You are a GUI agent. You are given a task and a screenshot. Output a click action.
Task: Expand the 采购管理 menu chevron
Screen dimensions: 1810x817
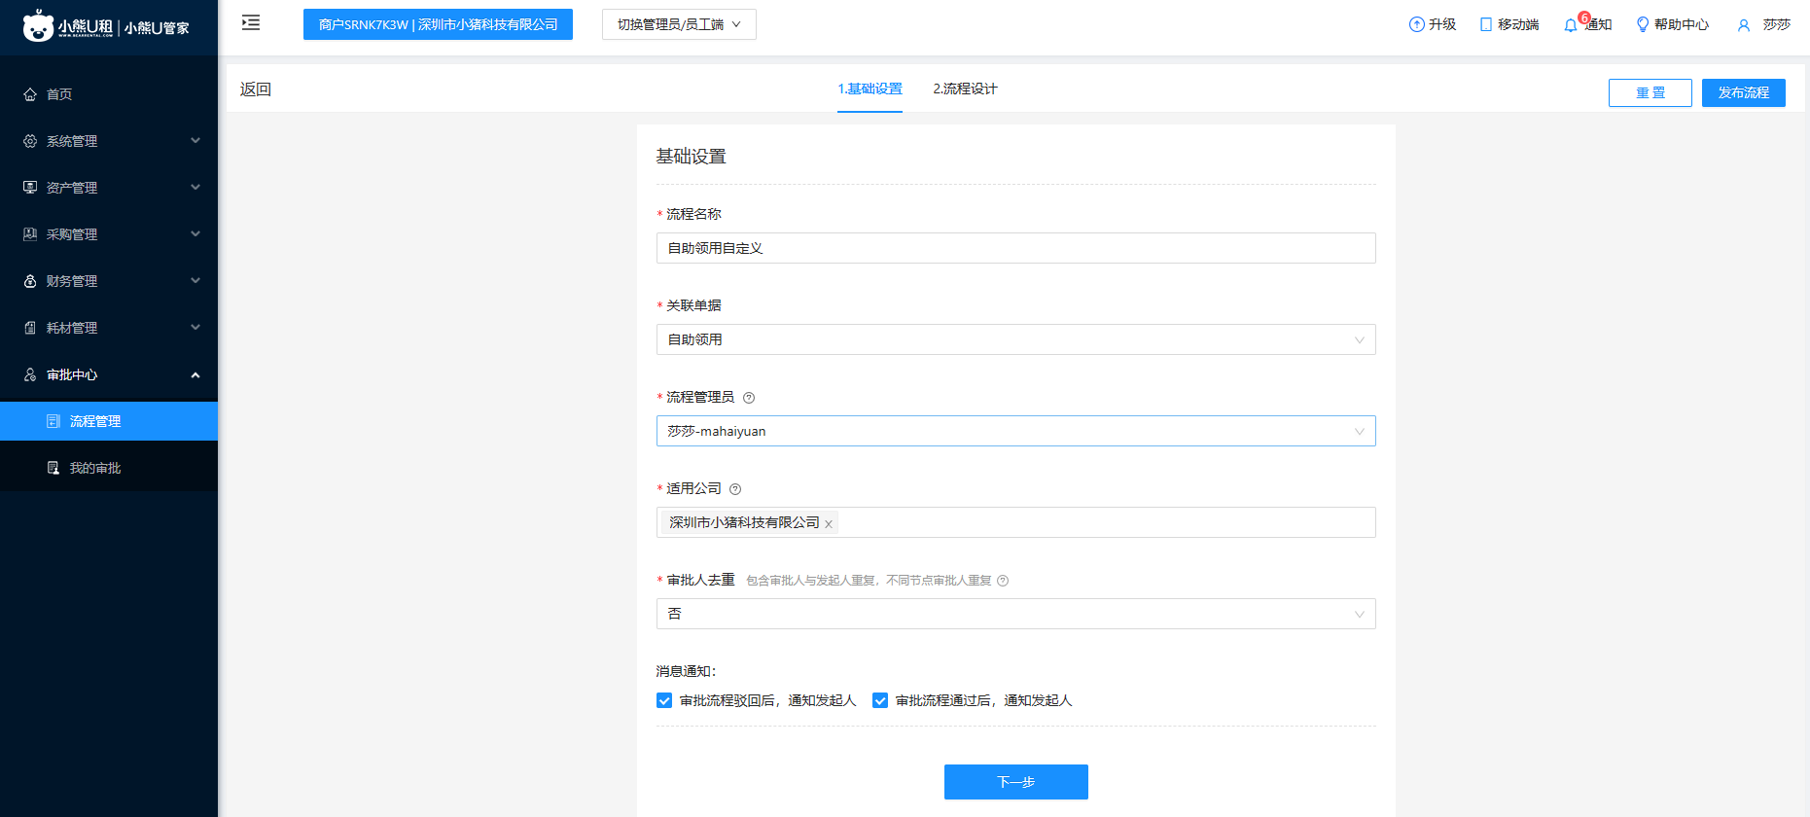click(x=195, y=234)
